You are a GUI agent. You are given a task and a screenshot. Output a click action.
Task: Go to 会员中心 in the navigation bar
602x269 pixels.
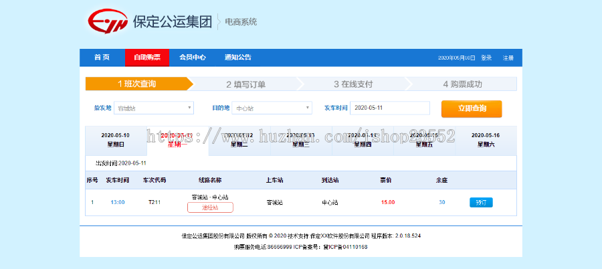pyautogui.click(x=192, y=58)
